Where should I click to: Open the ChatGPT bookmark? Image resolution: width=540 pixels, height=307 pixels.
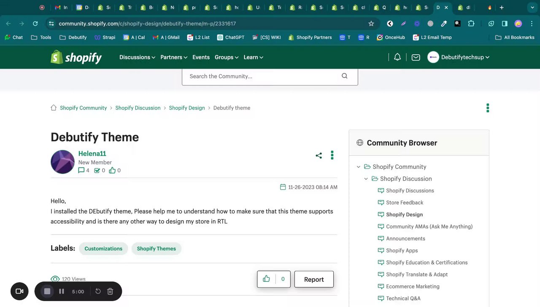pos(230,37)
